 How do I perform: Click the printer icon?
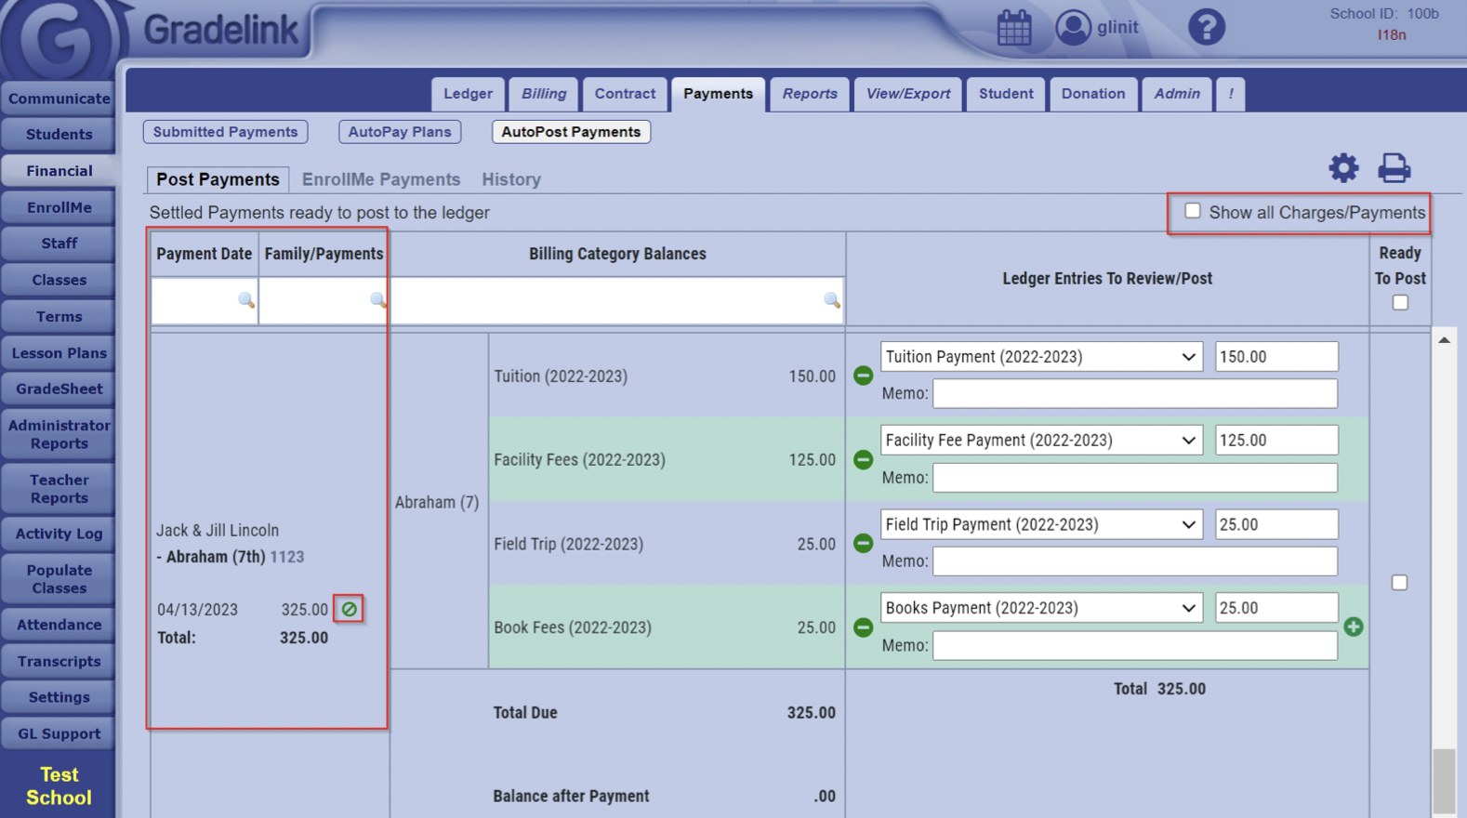click(x=1394, y=168)
